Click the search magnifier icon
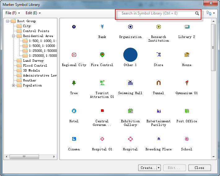 click(x=197, y=14)
